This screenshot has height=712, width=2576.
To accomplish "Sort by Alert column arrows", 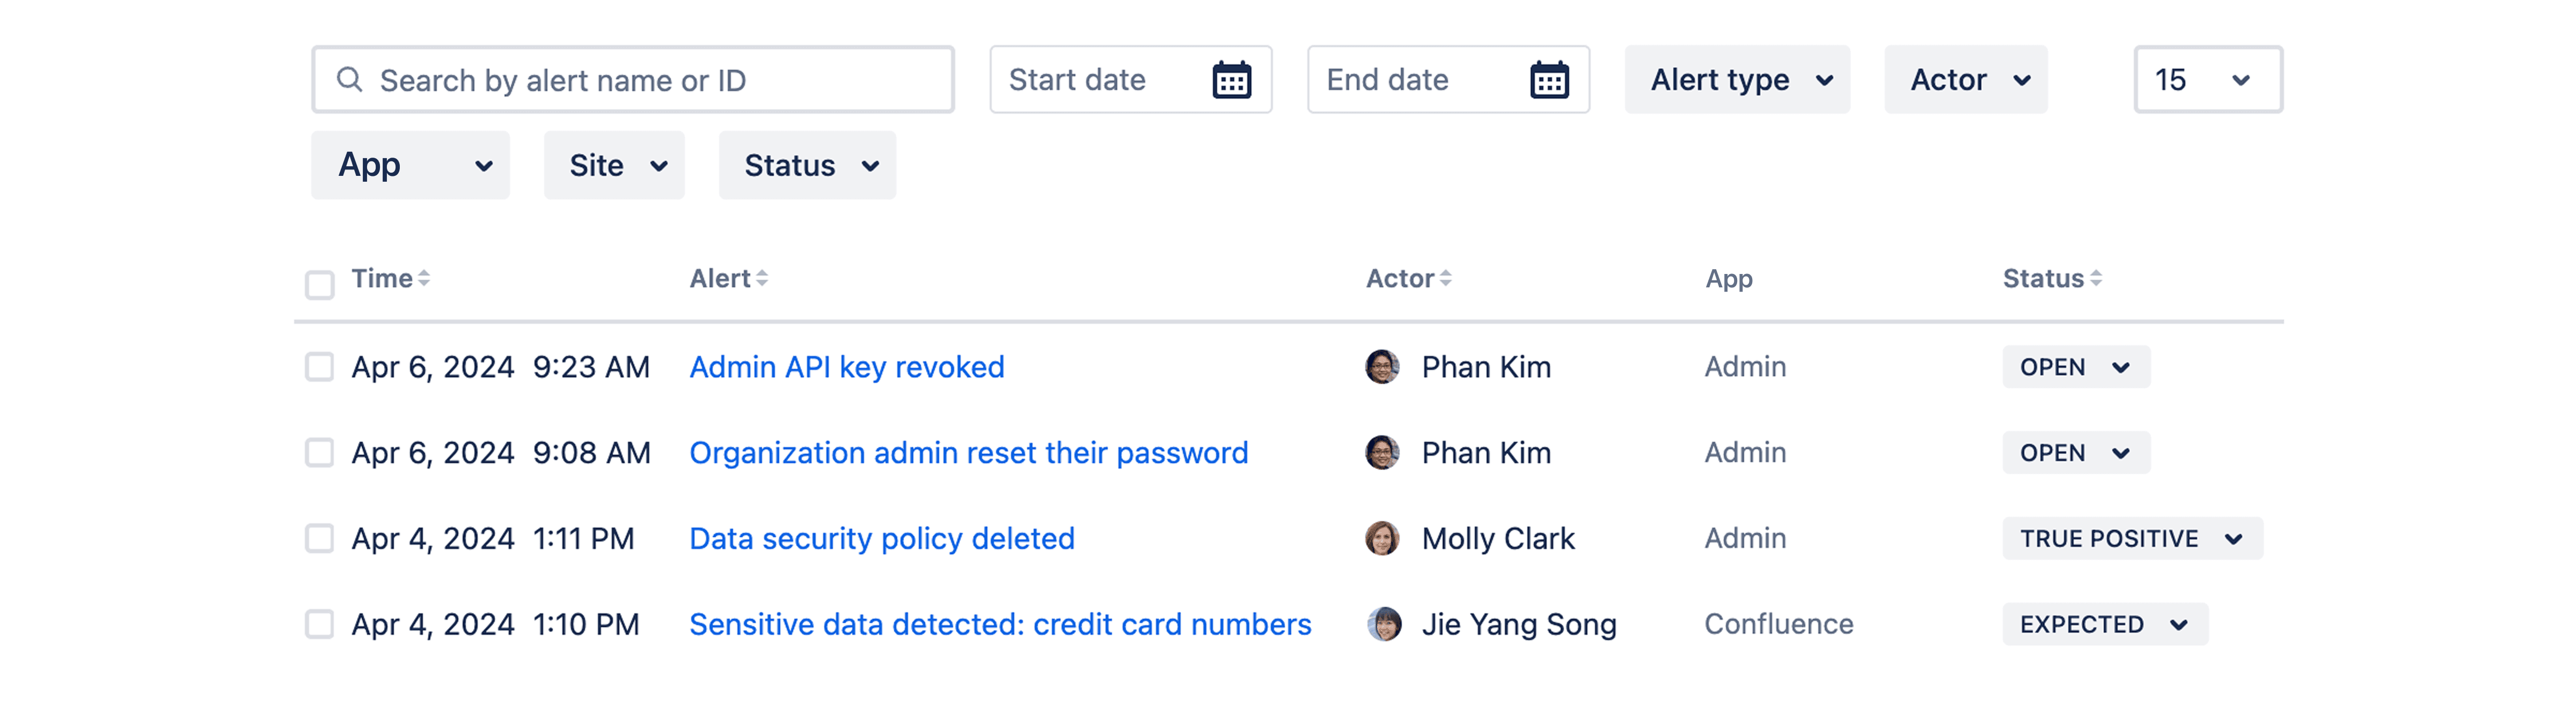I will 762,279.
